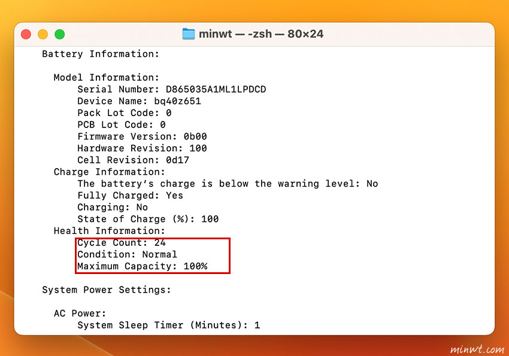Click the Device Name value bq40z651
This screenshot has width=509, height=356.
[x=178, y=101]
